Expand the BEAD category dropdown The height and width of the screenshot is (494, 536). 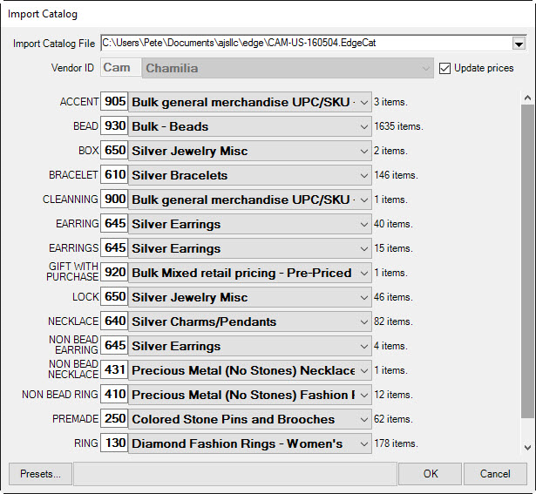coord(364,126)
